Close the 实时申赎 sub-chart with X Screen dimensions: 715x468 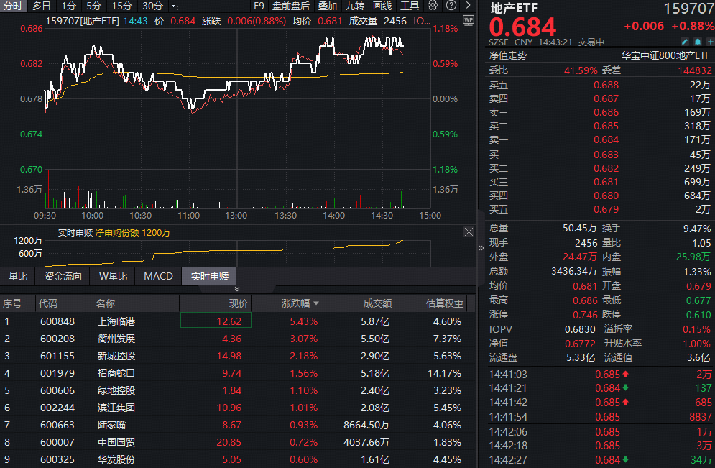point(469,232)
